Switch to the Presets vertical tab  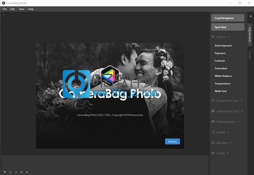(250, 55)
